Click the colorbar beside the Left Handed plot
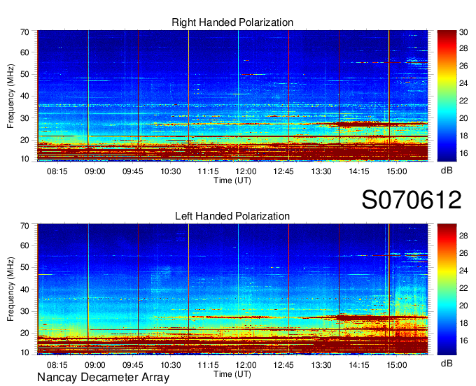 point(447,289)
